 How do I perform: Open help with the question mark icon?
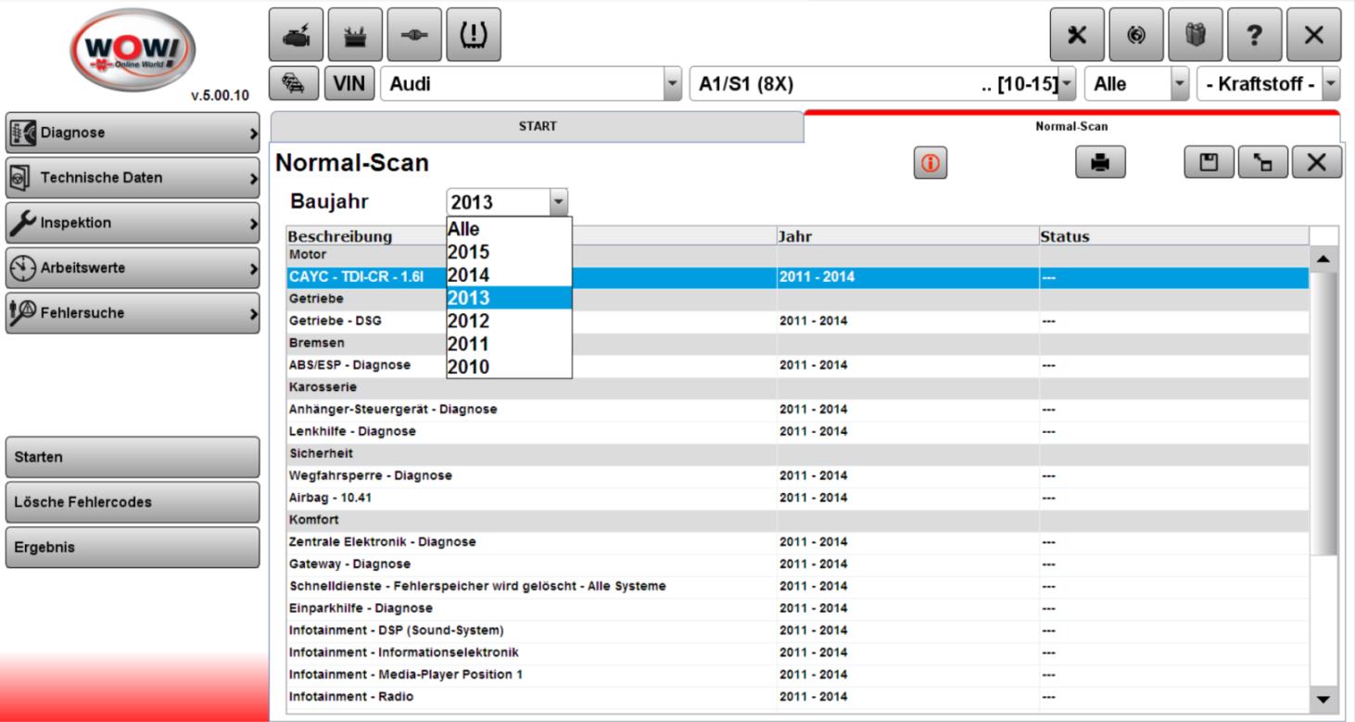[1254, 34]
